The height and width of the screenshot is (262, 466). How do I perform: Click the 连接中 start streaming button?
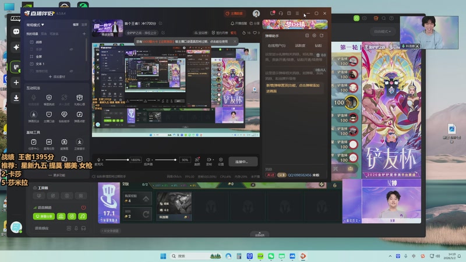(x=243, y=162)
